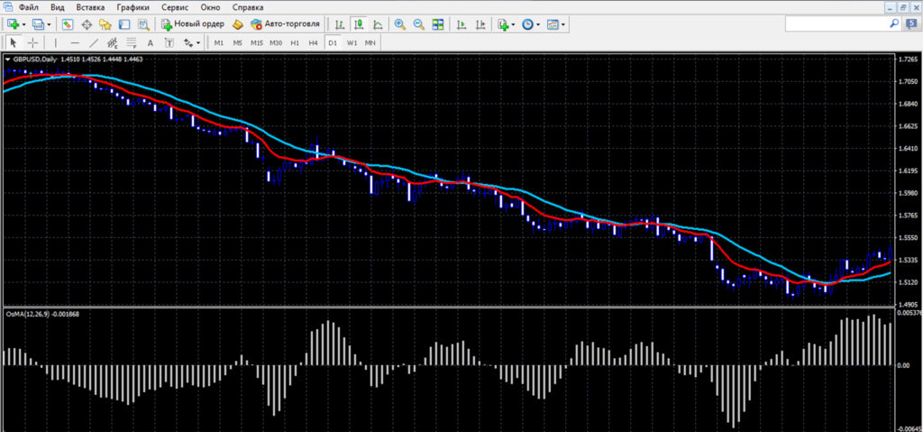The height and width of the screenshot is (432, 923).
Task: Open the Data Window crosshair icon
Action: (87, 24)
